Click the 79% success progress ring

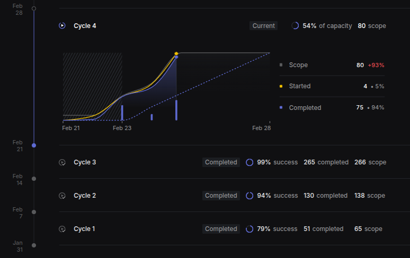pos(249,229)
